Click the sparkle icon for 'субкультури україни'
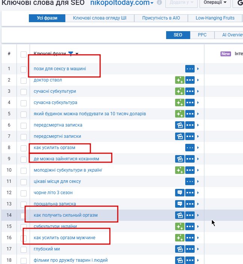243x264 pixels. [x=180, y=226]
